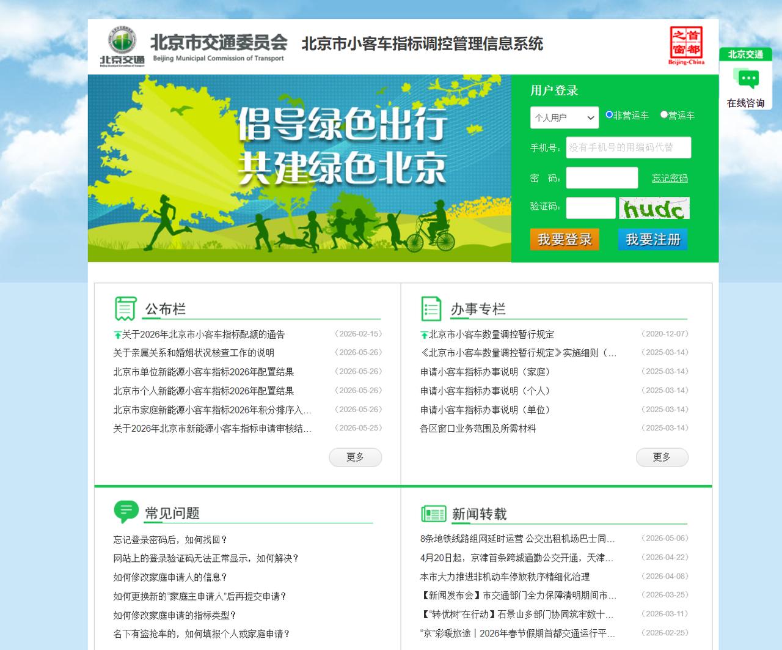Image resolution: width=782 pixels, height=650 pixels.
Task: Select the 营运车 radio button
Action: 664,114
